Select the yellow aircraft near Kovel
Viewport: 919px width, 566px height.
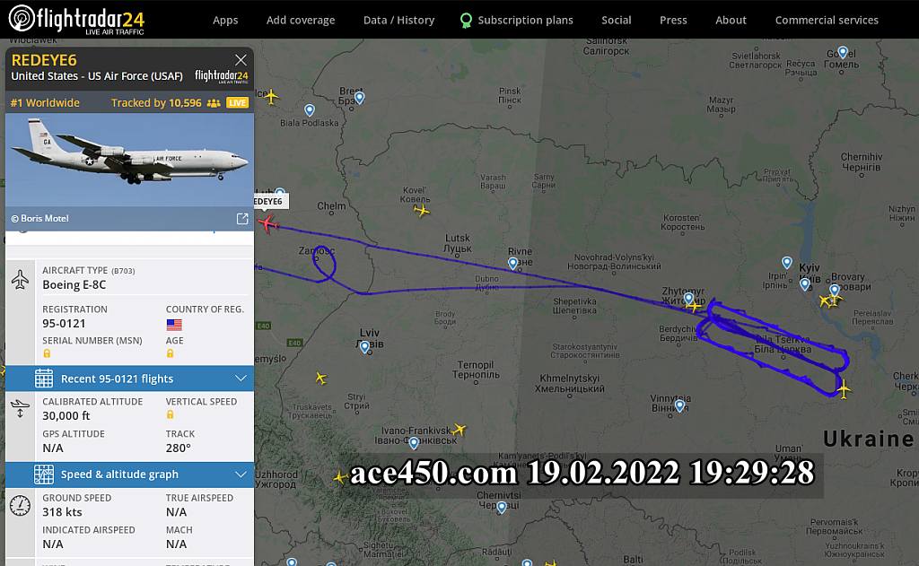422,211
